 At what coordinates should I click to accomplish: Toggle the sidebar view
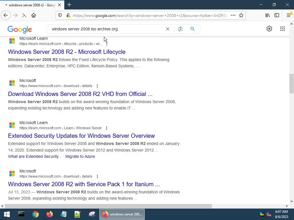tap(277, 15)
